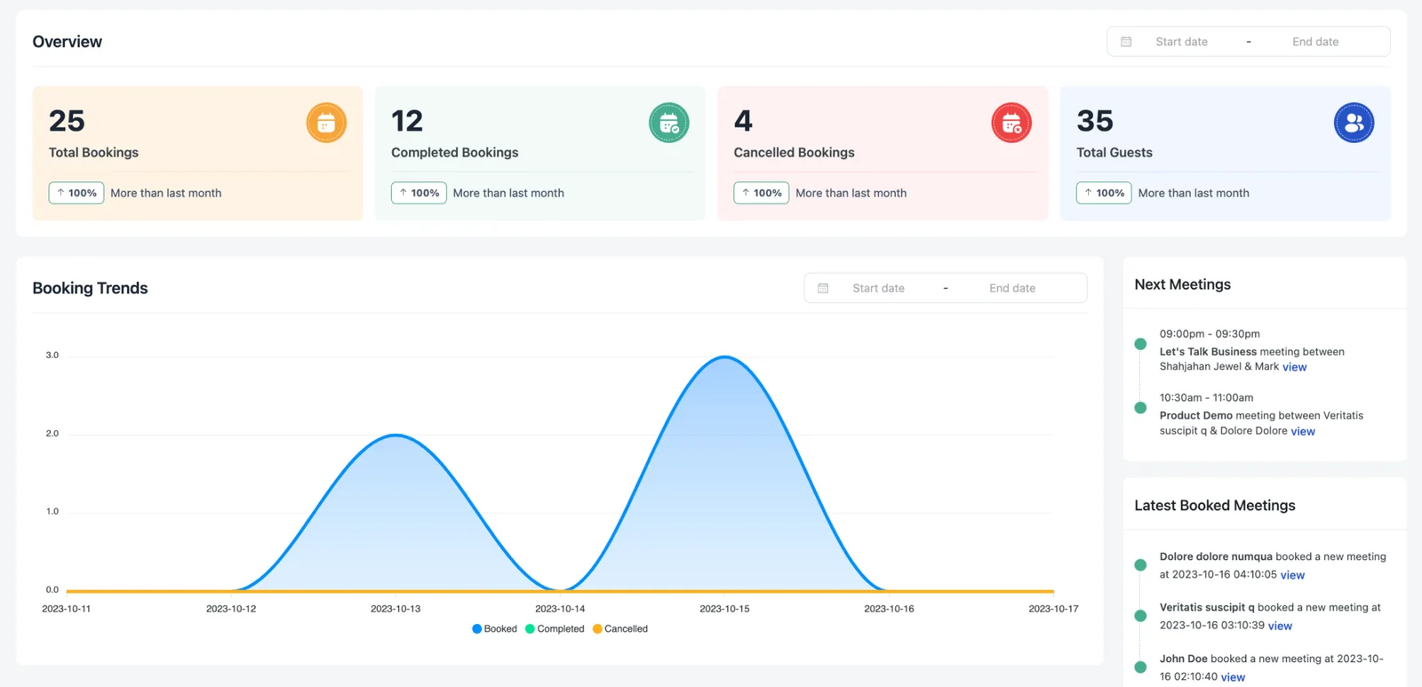This screenshot has height=687, width=1422.
Task: Click the orange Total Bookings calendar icon
Action: (326, 123)
